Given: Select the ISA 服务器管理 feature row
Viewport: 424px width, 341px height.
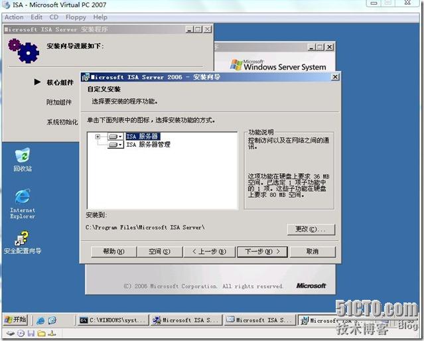Looking at the screenshot, I should [148, 145].
